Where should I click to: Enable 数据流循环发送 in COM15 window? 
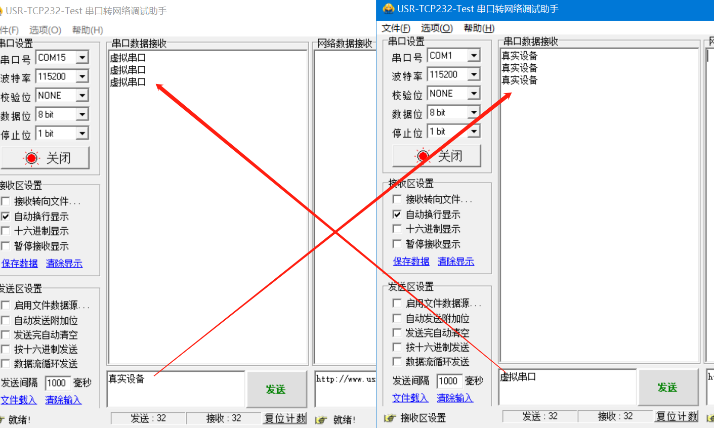5,364
